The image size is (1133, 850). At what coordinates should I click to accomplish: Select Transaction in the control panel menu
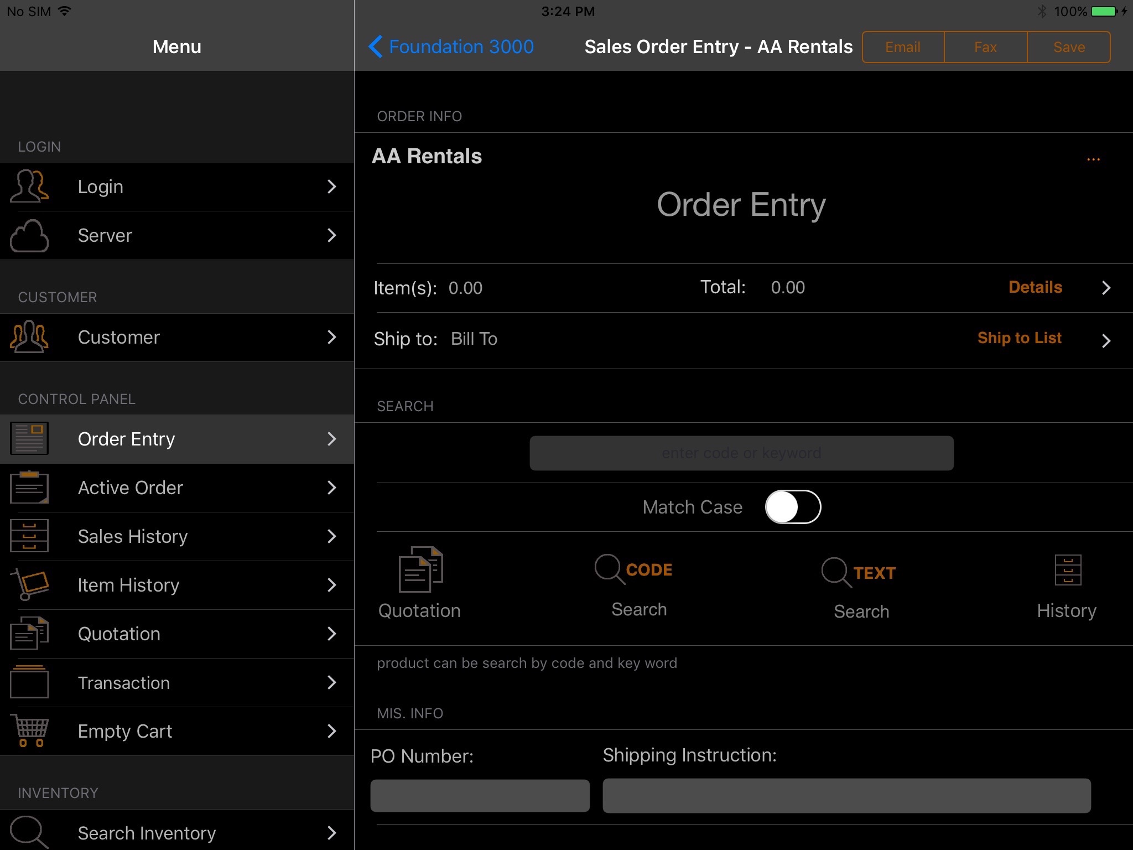click(x=177, y=682)
